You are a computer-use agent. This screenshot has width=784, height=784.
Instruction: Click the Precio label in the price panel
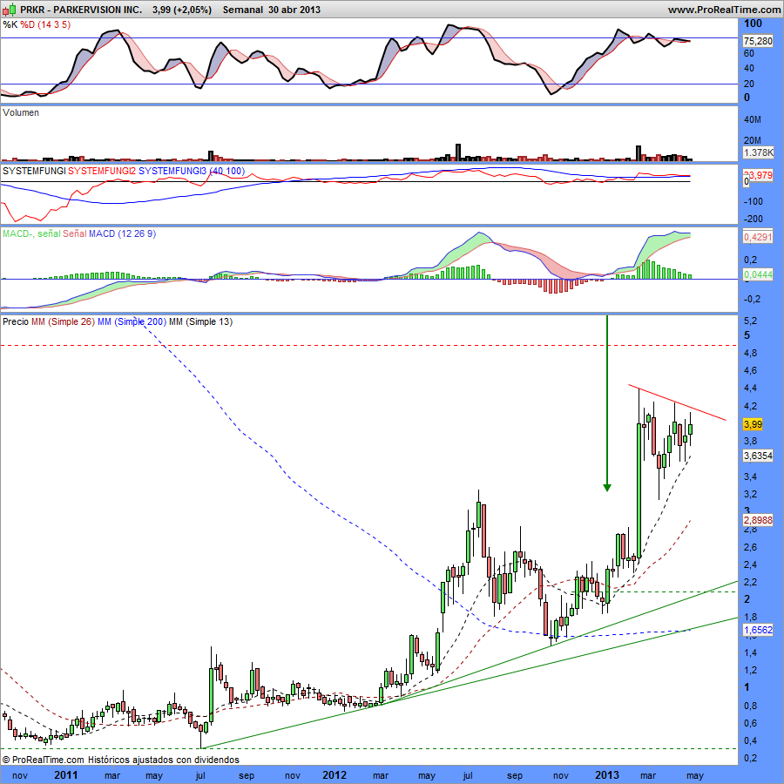16,321
